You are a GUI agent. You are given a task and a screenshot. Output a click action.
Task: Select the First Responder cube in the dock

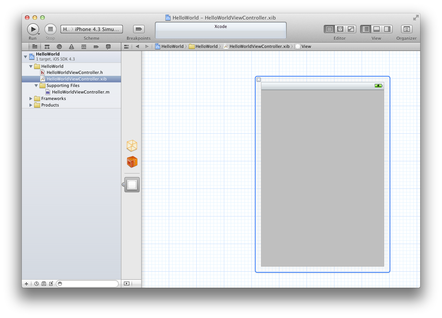[132, 162]
